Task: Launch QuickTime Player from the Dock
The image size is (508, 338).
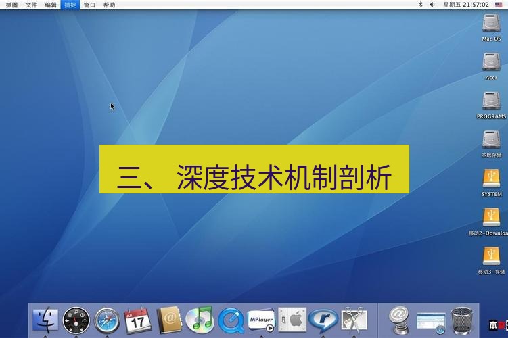Action: pos(231,320)
